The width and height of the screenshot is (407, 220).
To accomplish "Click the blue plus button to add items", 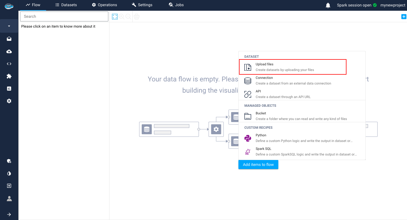I will 404,16.
